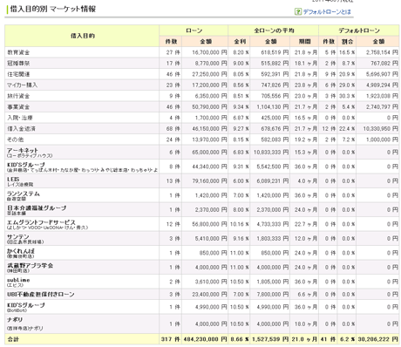Select the 旅行資金 row label

pyautogui.click(x=18, y=96)
